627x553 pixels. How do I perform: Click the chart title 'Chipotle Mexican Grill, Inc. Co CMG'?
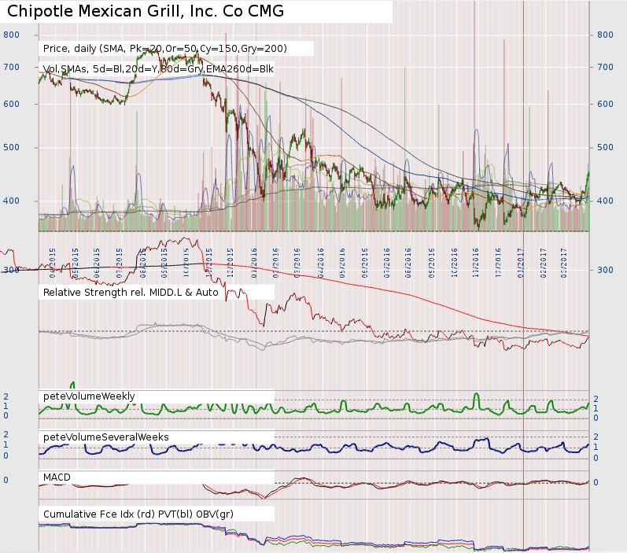tap(146, 11)
